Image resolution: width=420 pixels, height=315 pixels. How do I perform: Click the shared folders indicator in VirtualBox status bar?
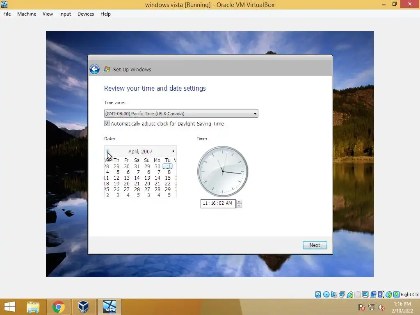tap(357, 294)
